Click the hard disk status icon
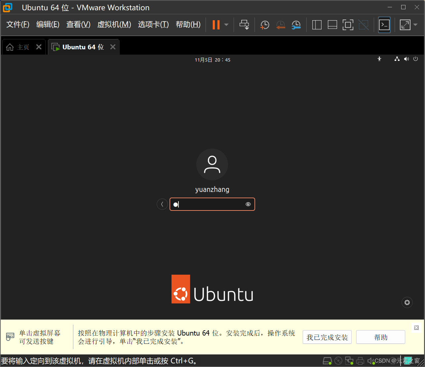Screen dimensions: 425x367 327,361
